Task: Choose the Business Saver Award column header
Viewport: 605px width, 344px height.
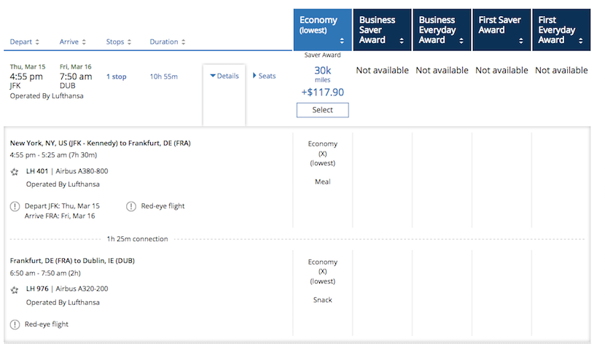Action: click(382, 30)
